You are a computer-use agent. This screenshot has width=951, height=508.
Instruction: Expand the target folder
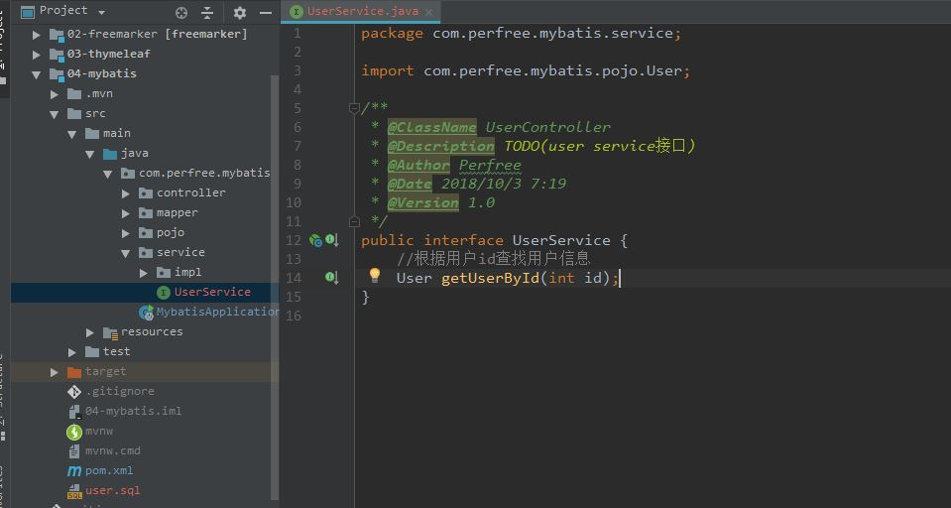[55, 372]
